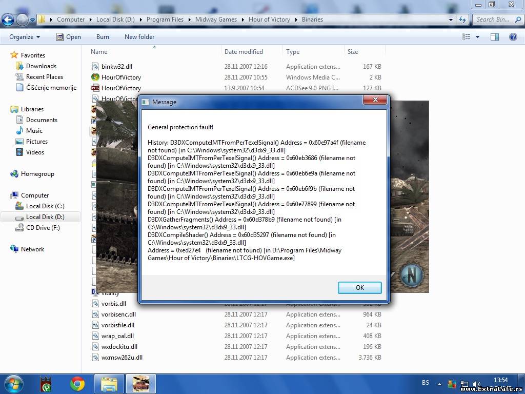The height and width of the screenshot is (394, 525).
Task: Click the taskbar clock showing 13:54
Action: (x=500, y=380)
